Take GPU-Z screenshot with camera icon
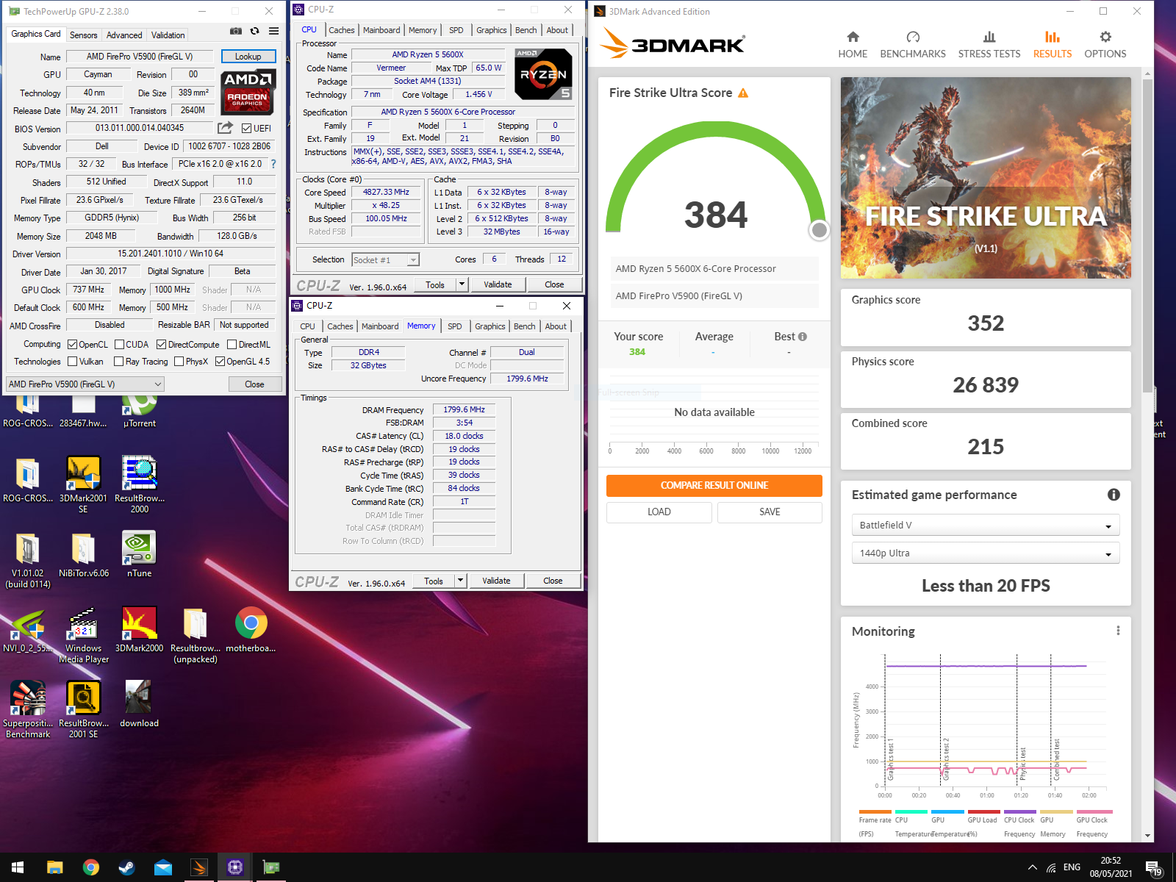Viewport: 1176px width, 882px height. [x=236, y=31]
